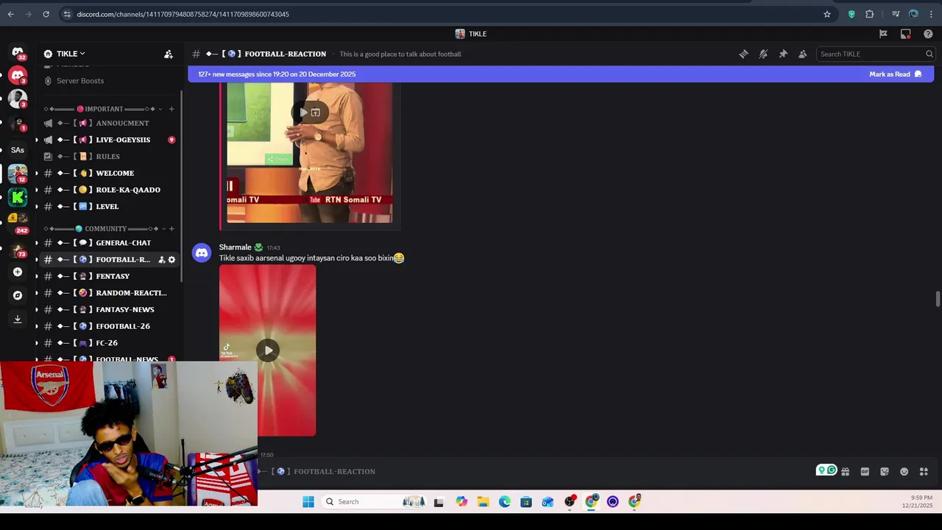Open the ROLE-KA-QAADO channel
The width and height of the screenshot is (942, 530).
click(x=110, y=190)
